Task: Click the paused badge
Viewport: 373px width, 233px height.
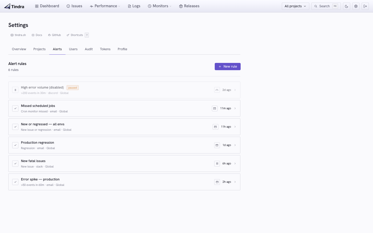Action: [73, 88]
